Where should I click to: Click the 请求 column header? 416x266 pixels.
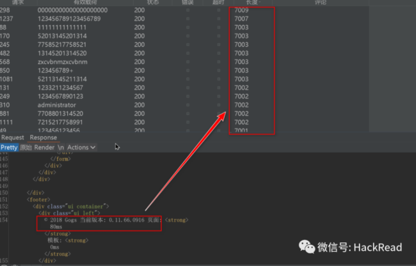click(x=18, y=3)
